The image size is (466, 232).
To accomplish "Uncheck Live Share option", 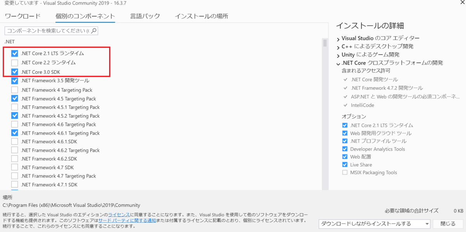I will pyautogui.click(x=345, y=165).
